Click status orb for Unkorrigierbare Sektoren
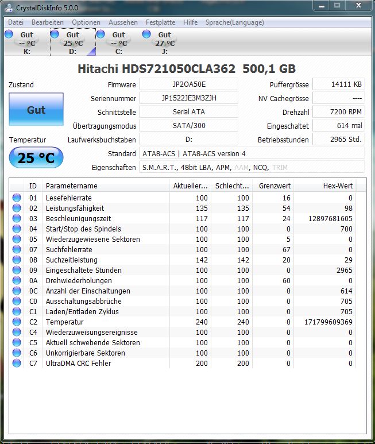 pos(17,353)
